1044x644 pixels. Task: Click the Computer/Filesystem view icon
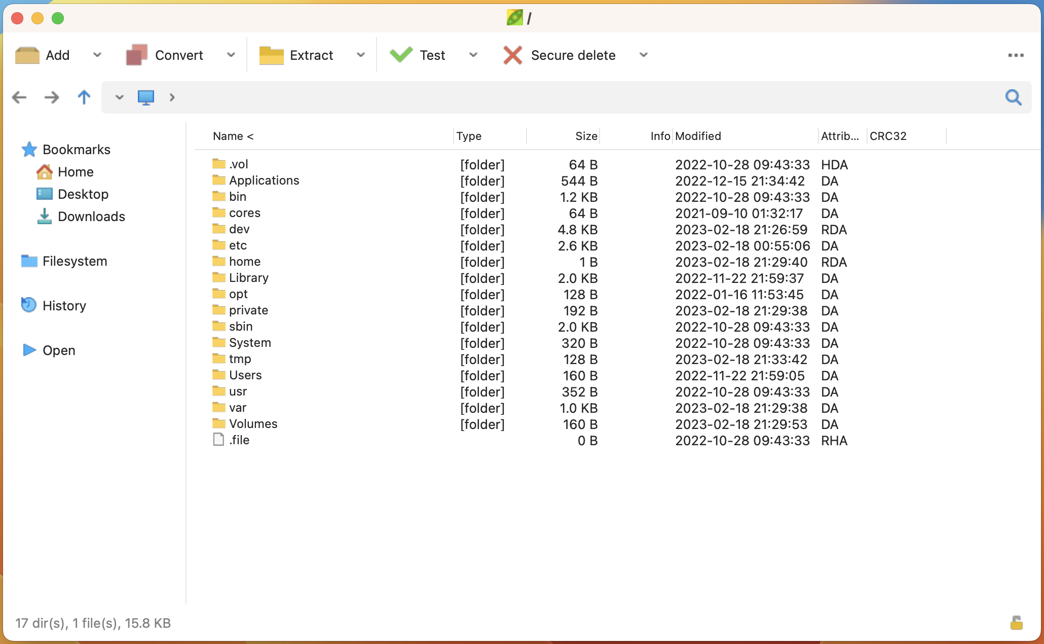point(146,96)
